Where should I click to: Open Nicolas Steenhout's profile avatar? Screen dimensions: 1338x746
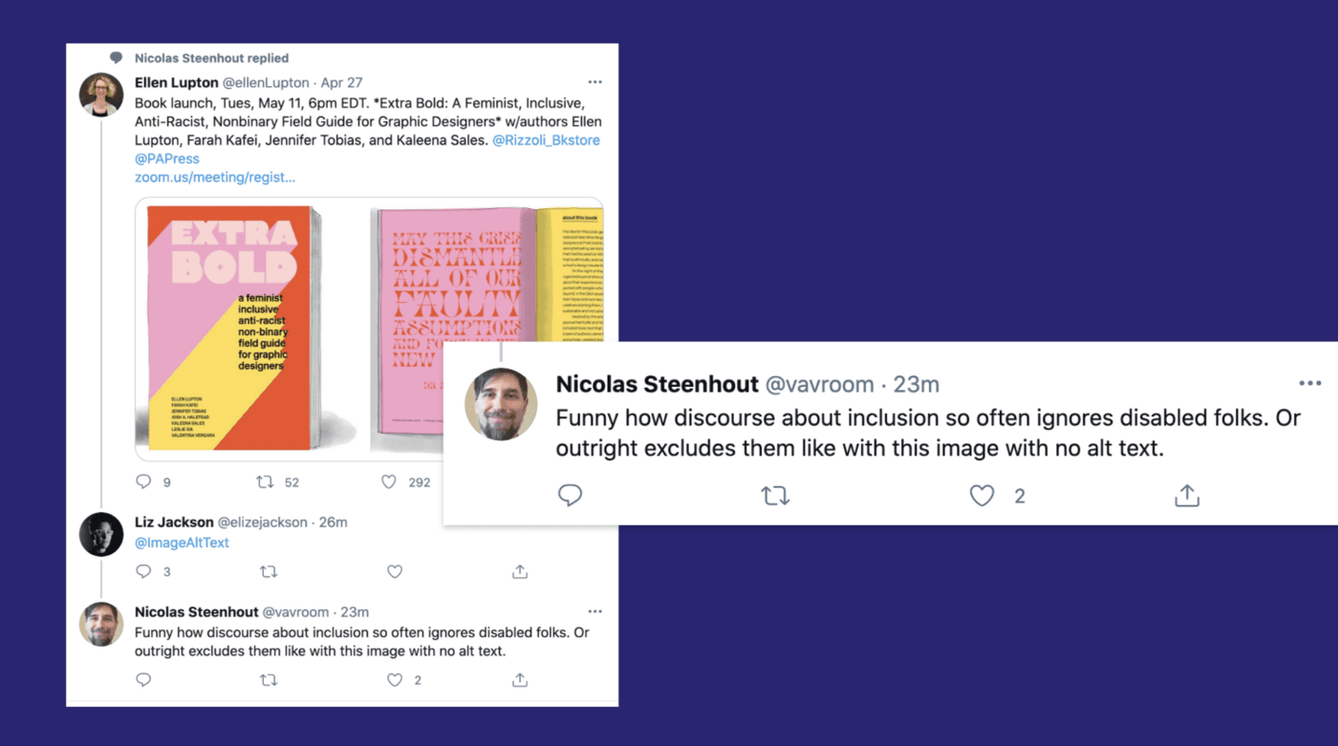(500, 403)
